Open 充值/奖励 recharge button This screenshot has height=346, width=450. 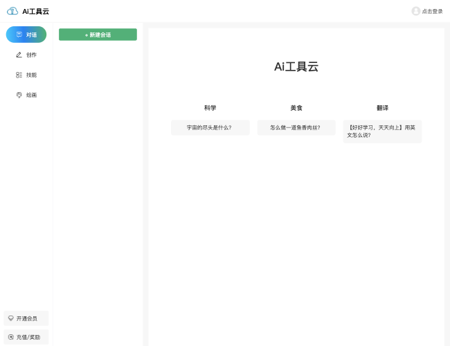coord(26,337)
